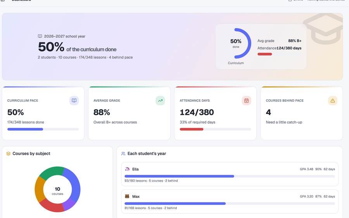
Task: Click the 'of the curriculum done' headline
Action: tap(91, 49)
